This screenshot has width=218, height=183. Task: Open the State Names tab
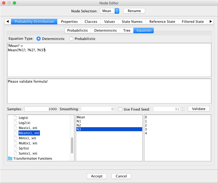pos(132,21)
